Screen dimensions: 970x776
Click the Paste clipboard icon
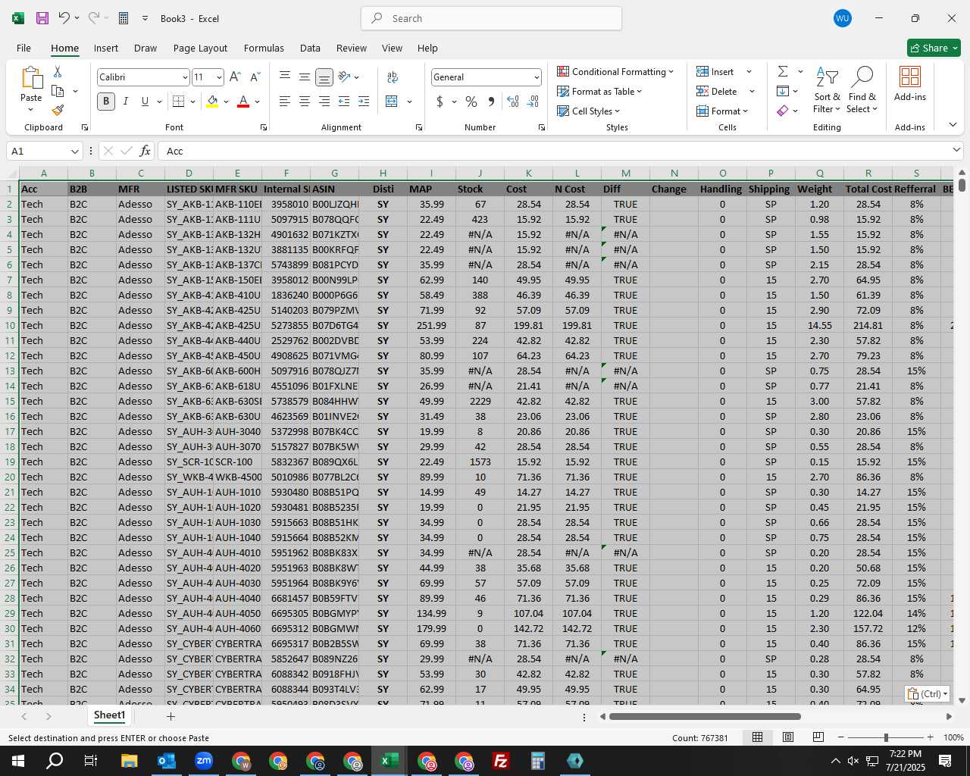click(x=31, y=79)
